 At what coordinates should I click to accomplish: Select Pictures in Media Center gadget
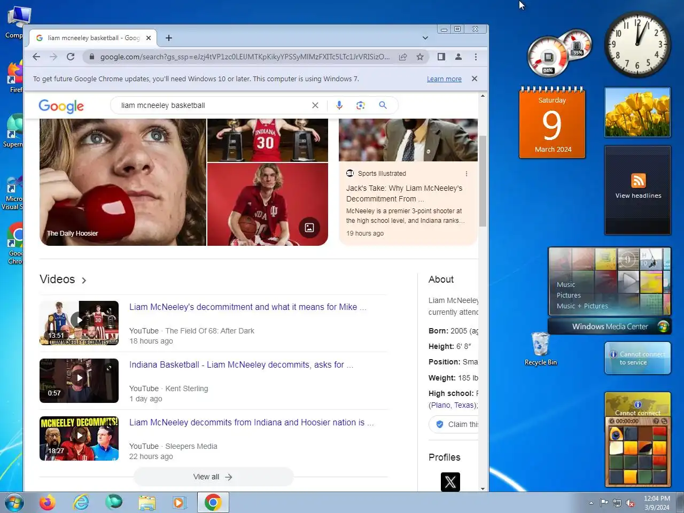[569, 296]
